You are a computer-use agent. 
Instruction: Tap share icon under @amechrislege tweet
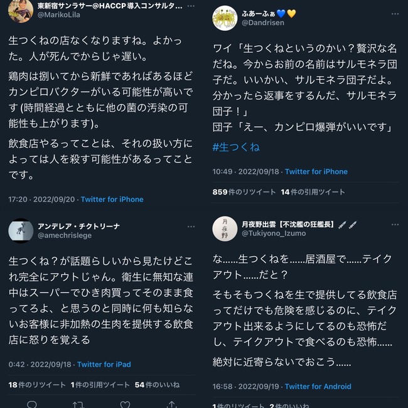click(171, 404)
